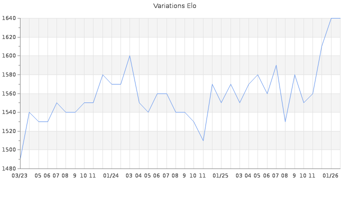350x200 pixels.
Task: Click the 1600 y-axis label
Action: tap(9, 56)
